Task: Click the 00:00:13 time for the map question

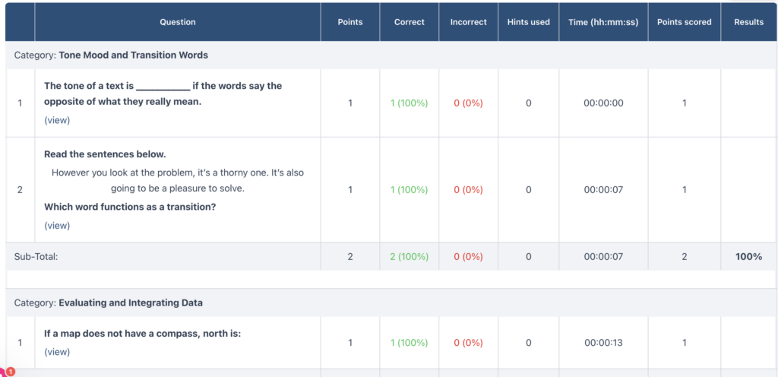Action: pyautogui.click(x=603, y=343)
